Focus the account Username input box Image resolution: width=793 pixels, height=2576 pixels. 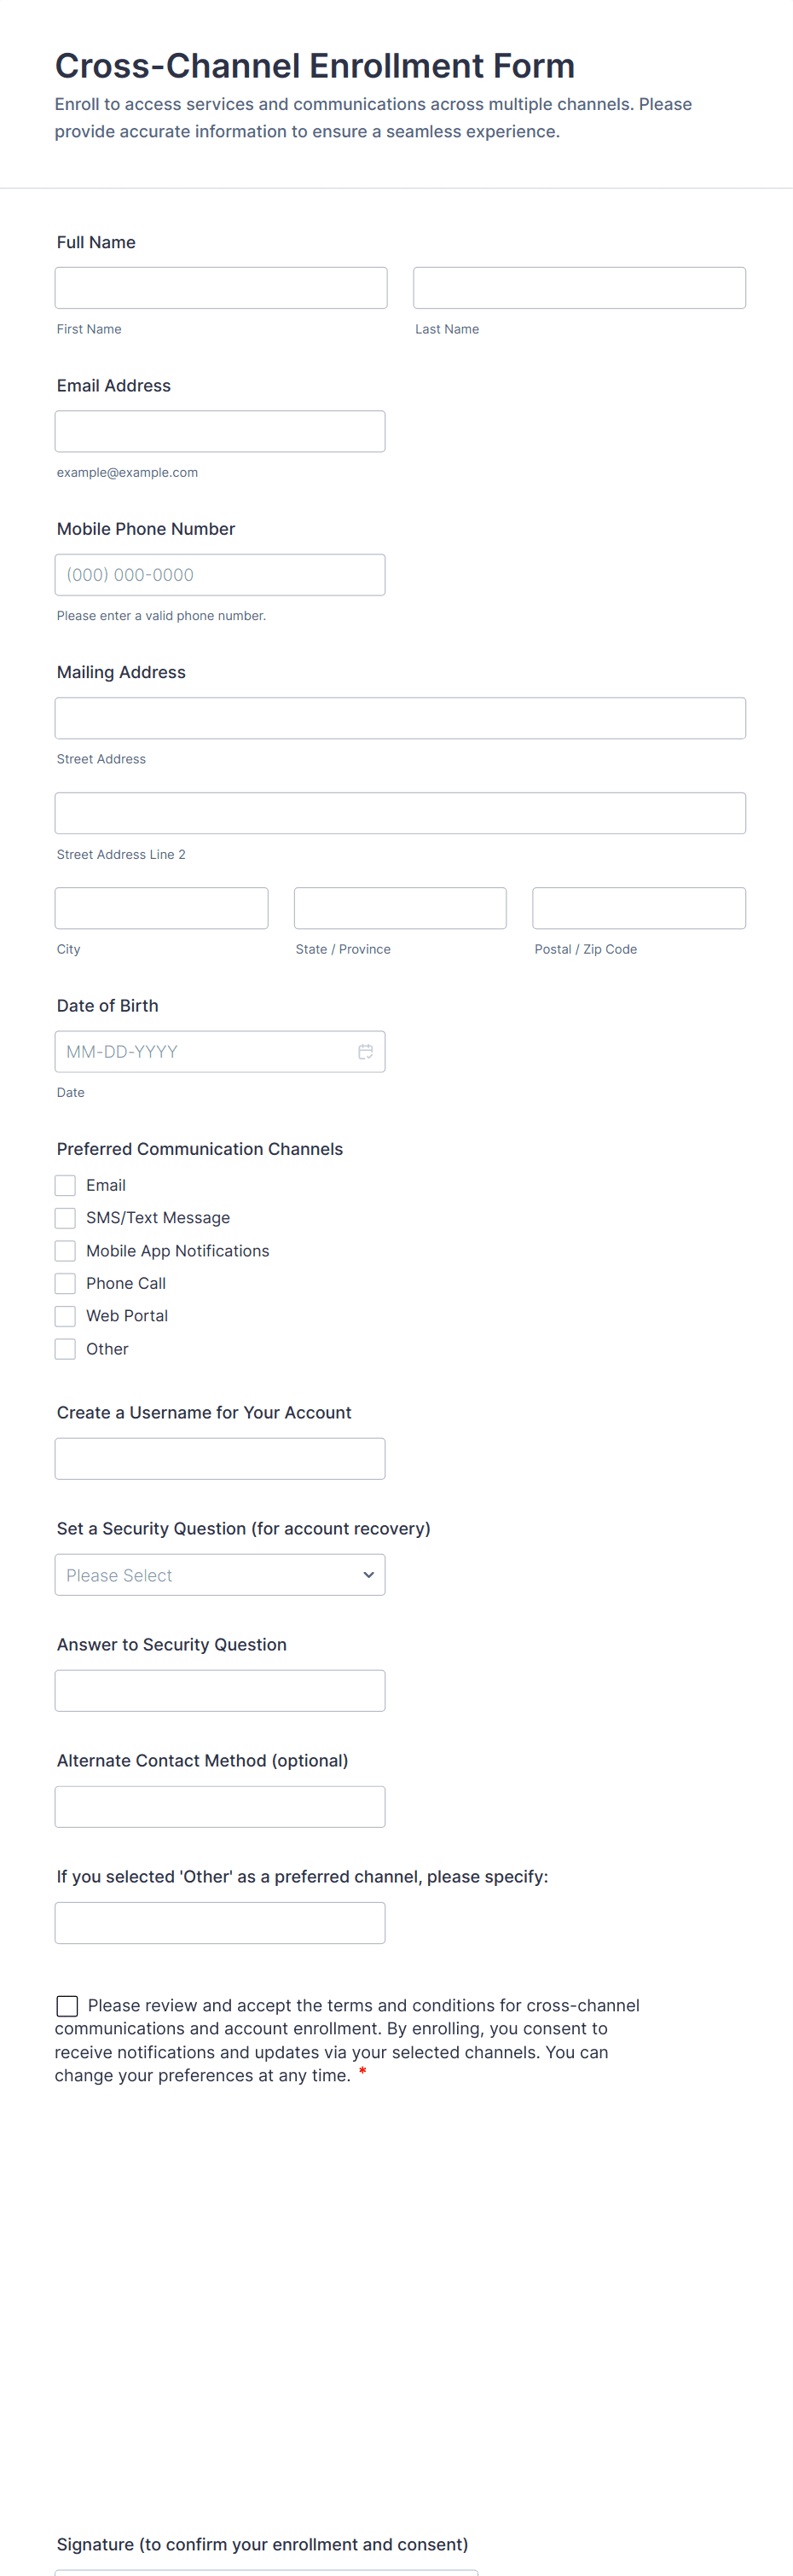tap(220, 1458)
